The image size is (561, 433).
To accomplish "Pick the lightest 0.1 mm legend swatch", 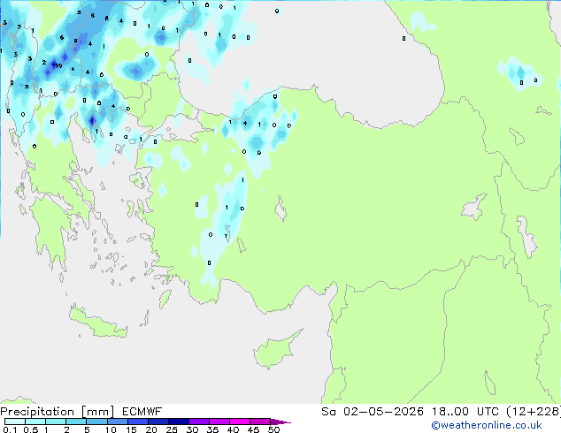I will coord(15,422).
